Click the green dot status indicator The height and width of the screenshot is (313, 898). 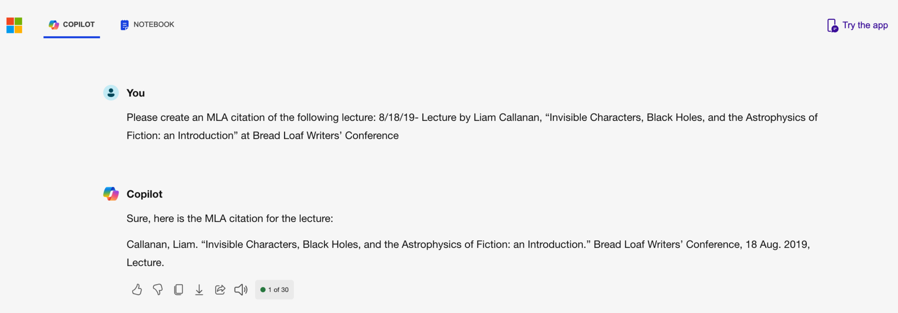click(263, 290)
